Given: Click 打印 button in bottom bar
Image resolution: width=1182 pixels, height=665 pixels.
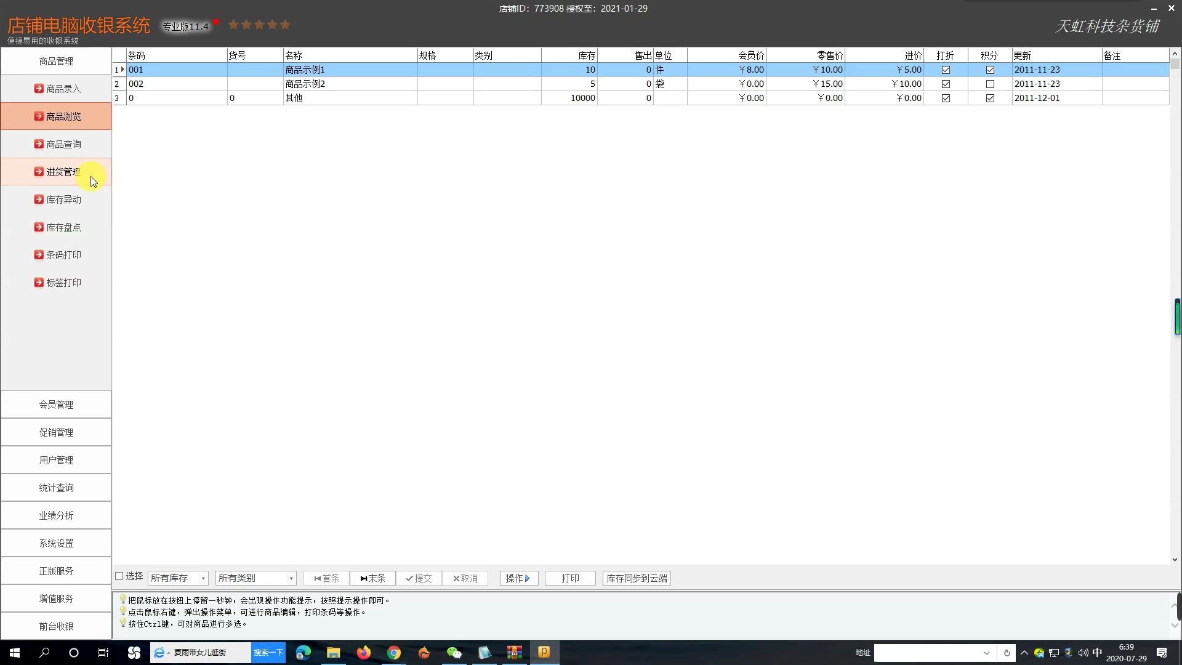Looking at the screenshot, I should point(570,578).
